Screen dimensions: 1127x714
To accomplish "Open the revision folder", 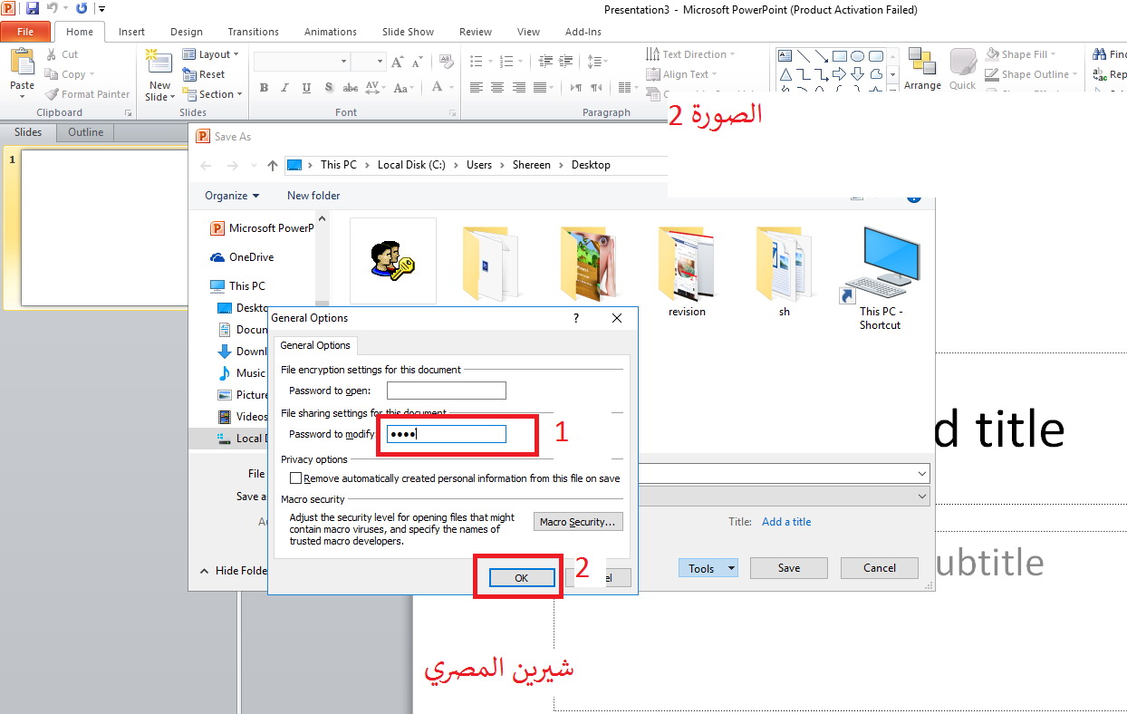I will pos(687,270).
